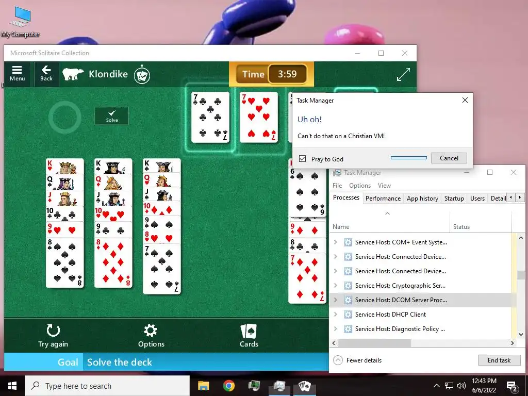Open the volume speaker tray icon

[x=461, y=386]
